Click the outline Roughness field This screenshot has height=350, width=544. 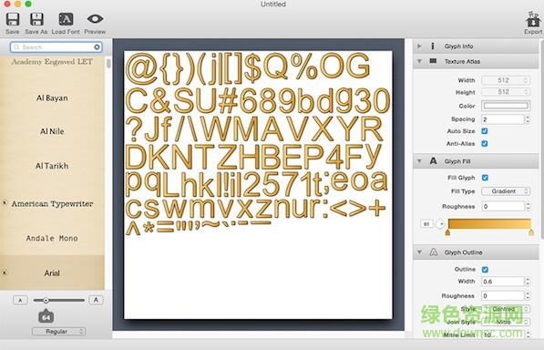click(x=503, y=296)
